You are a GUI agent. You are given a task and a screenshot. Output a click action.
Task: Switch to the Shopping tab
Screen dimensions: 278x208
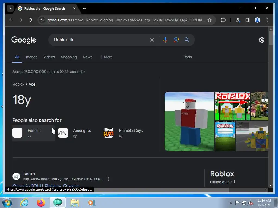tap(69, 57)
